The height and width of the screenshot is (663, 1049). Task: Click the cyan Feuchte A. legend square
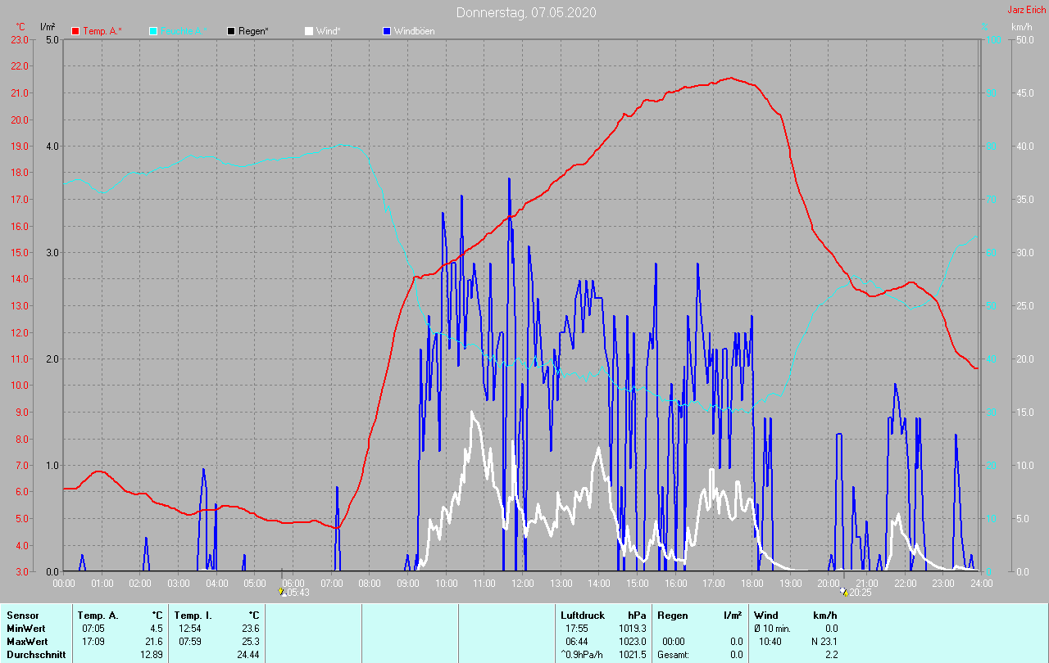[x=153, y=31]
